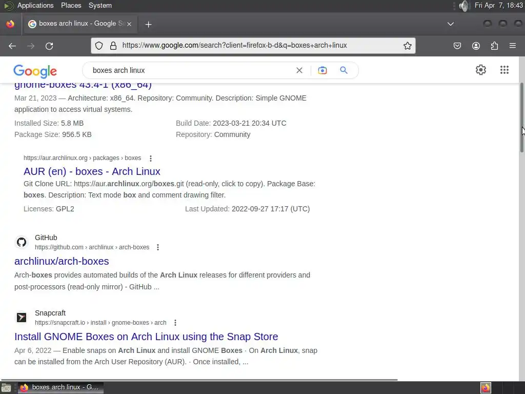
Task: Click 'Installed Size: 5.8 MB' text
Action: pos(49,123)
